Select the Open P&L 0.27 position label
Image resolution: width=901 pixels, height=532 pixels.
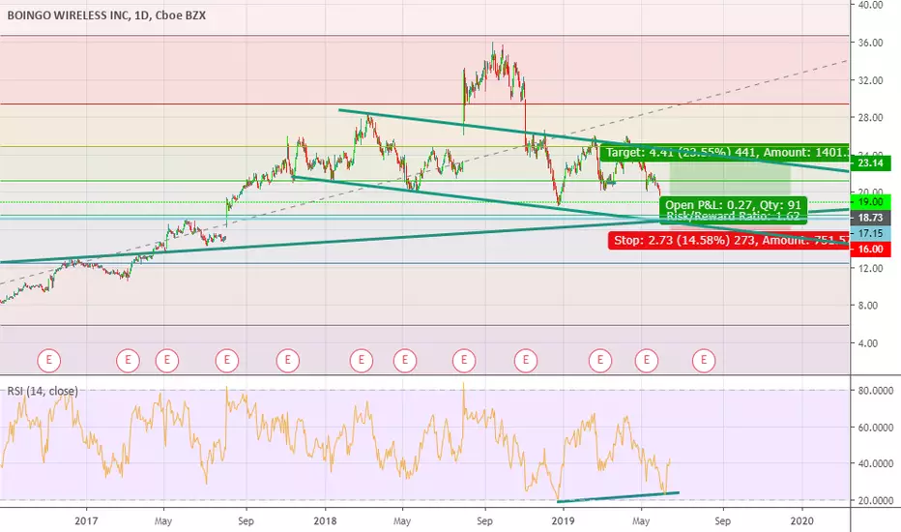click(733, 205)
